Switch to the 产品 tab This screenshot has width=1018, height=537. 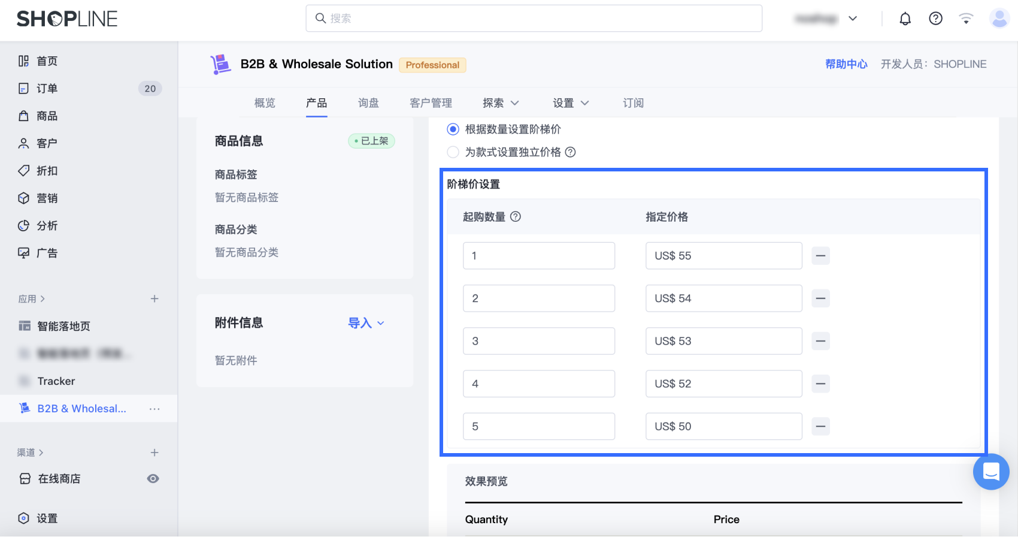coord(317,103)
